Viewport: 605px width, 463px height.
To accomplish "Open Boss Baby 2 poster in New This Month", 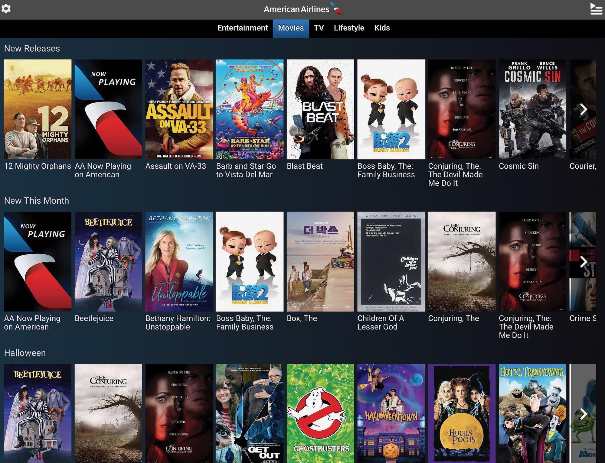I will click(250, 262).
